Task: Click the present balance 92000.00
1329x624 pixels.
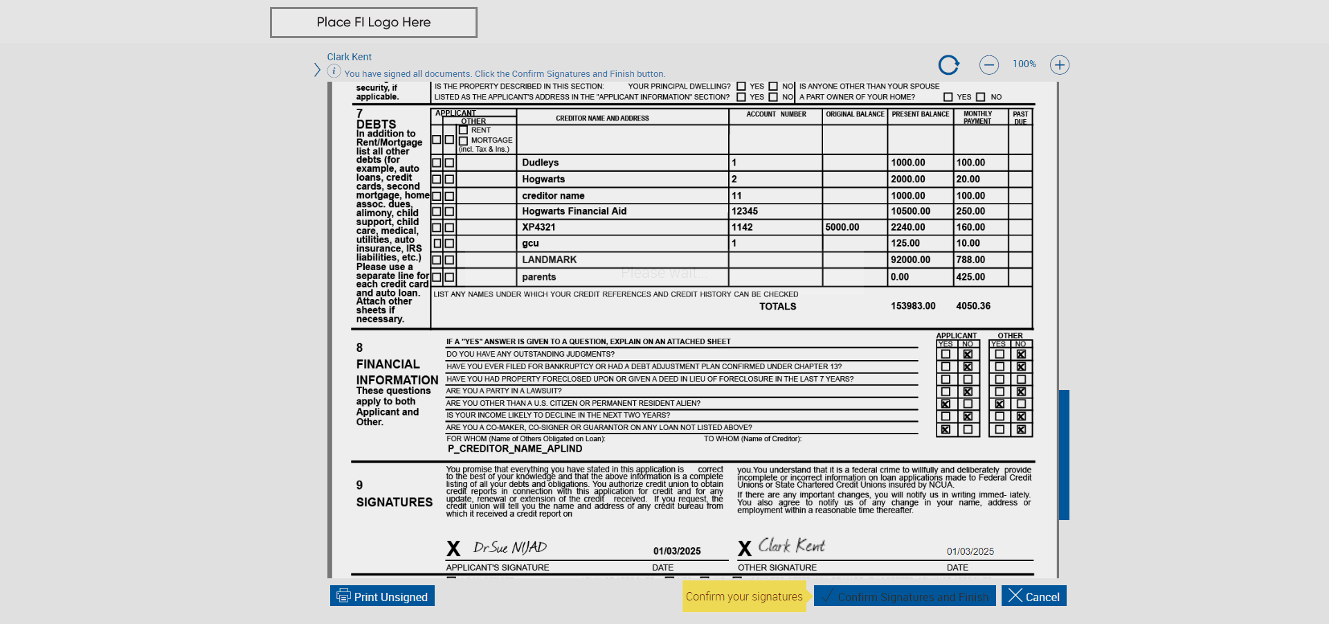Action: 911,260
